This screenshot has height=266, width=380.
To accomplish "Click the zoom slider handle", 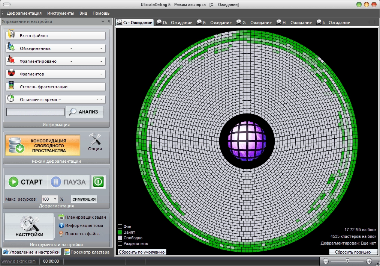I will click(347, 261).
